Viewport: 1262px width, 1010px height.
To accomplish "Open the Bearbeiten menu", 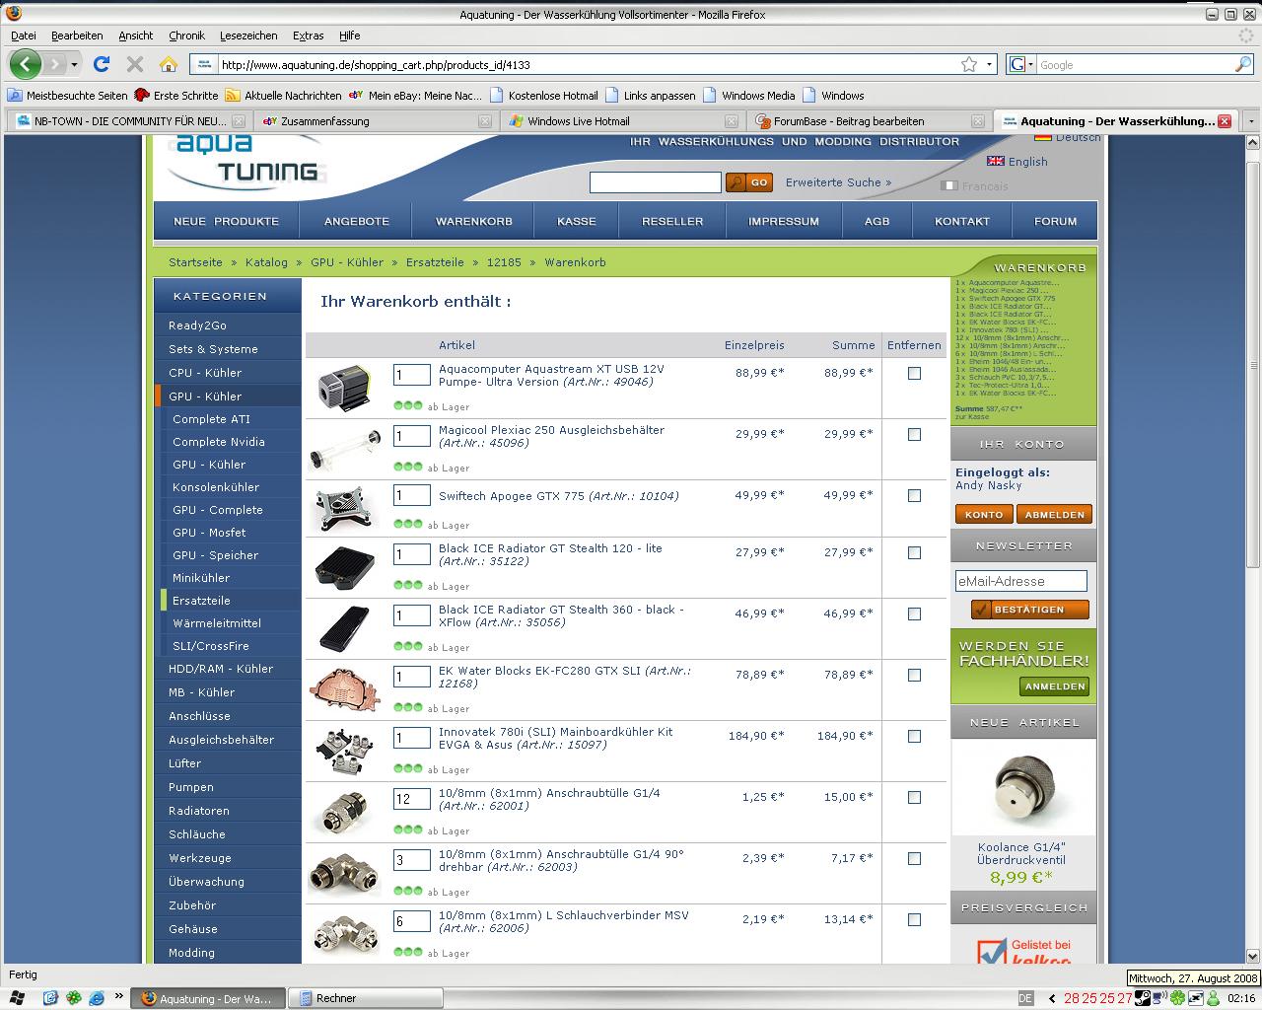I will point(77,36).
